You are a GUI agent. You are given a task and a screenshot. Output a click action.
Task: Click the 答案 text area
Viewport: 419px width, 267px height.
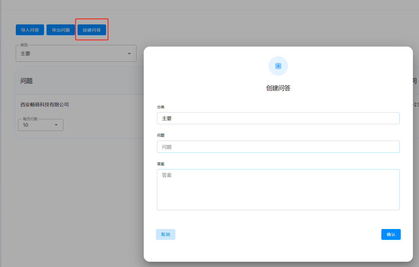tap(278, 190)
